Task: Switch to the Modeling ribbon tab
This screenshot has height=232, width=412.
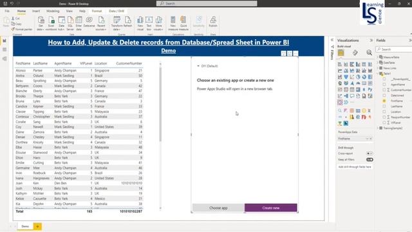Action: 53,11
